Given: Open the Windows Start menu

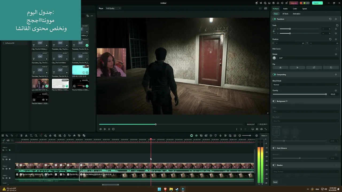Looking at the screenshot, I should 159,189.
